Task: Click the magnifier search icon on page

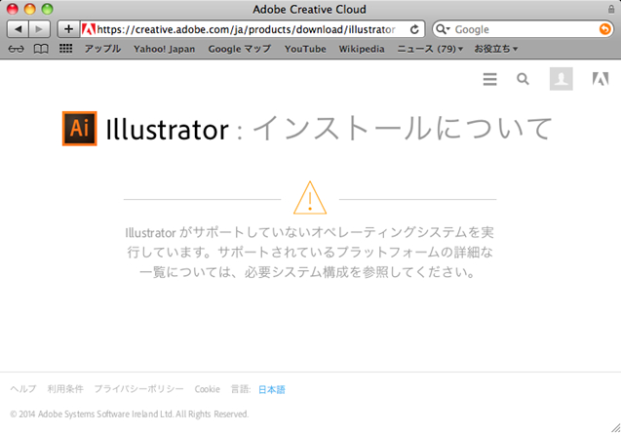Action: [x=523, y=79]
